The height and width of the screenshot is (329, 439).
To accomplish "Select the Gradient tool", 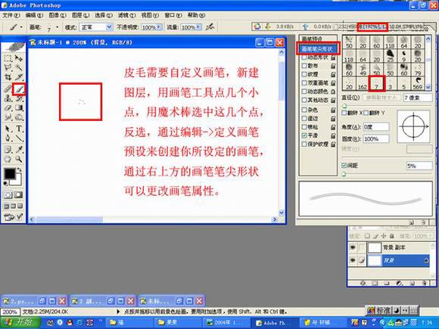I will (19, 107).
